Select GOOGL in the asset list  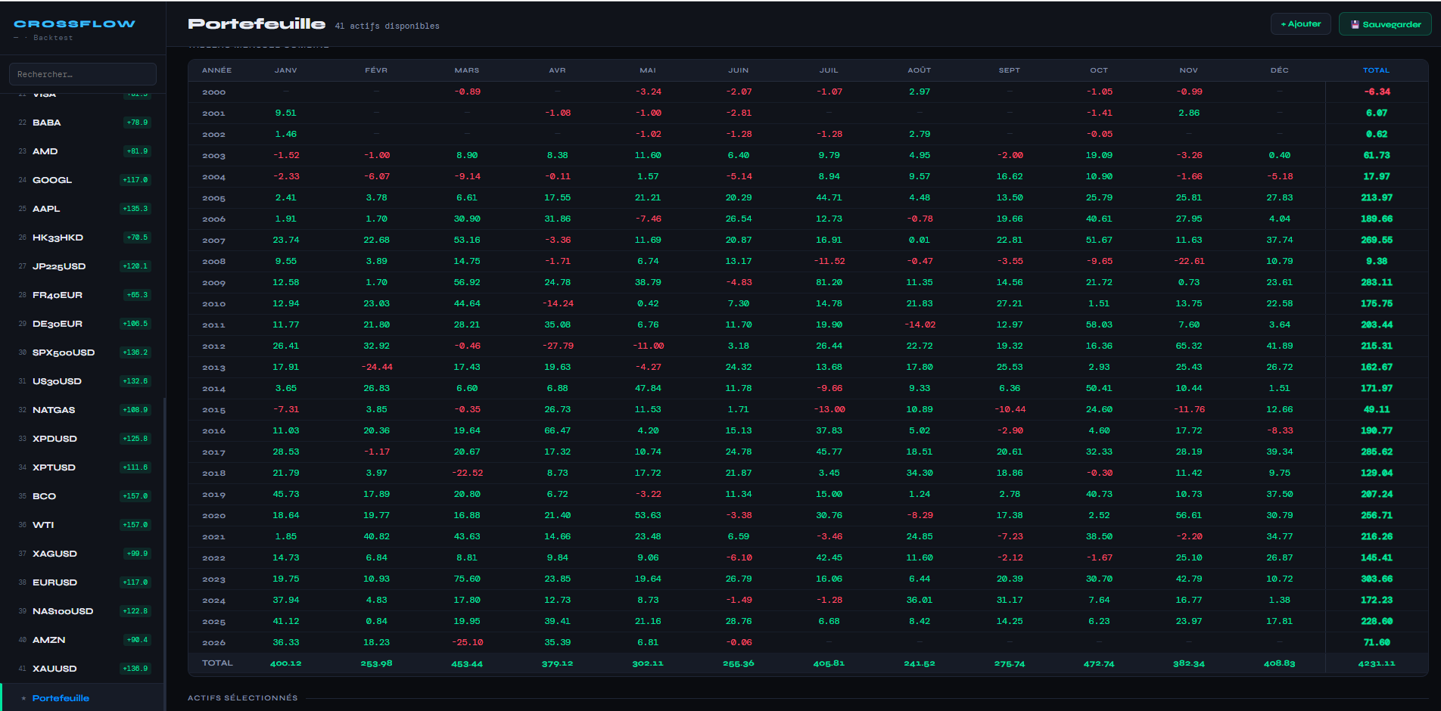(x=82, y=180)
